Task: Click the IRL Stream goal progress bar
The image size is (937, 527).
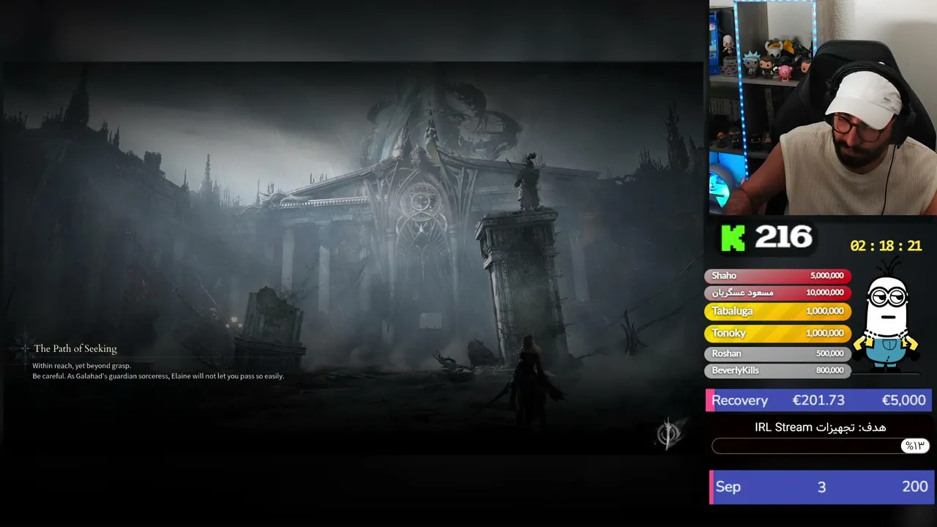Action: [821, 446]
